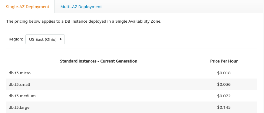Click the Region label text
Viewport: 264px width, 113px height.
point(16,39)
